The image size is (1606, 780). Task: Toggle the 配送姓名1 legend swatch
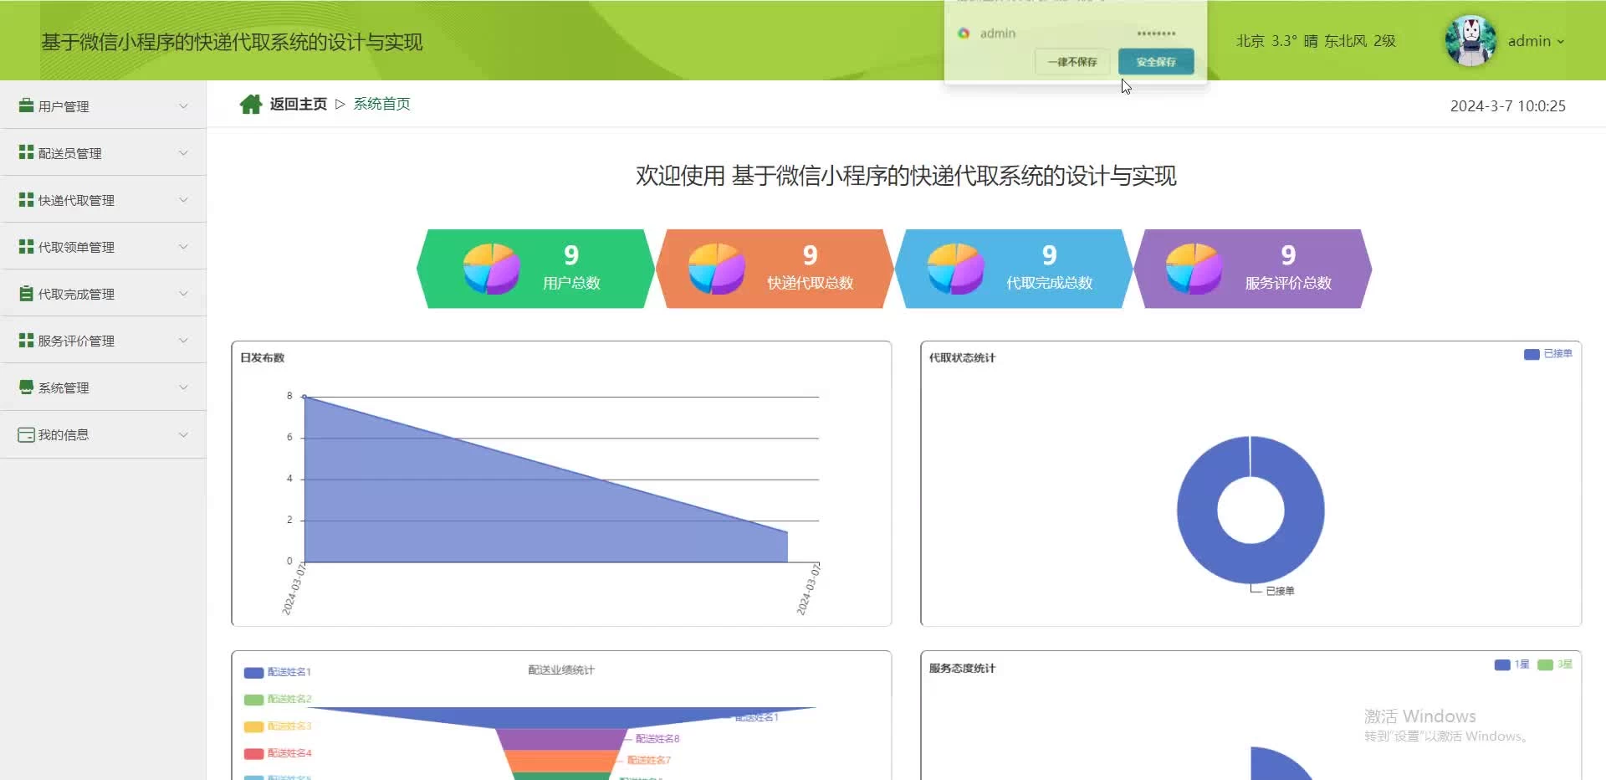pos(253,672)
